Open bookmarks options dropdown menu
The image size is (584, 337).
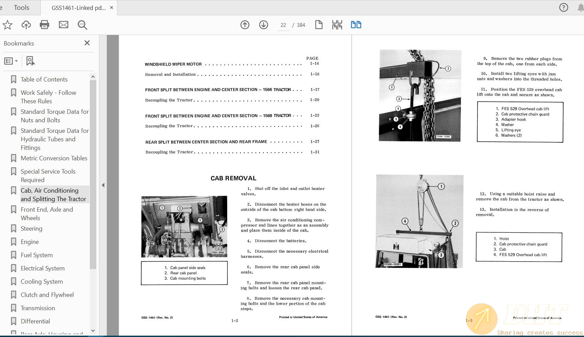point(11,61)
